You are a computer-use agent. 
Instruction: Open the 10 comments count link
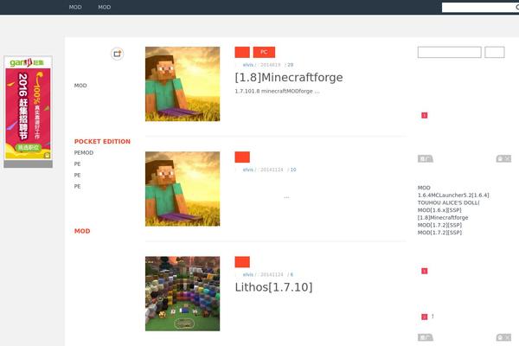[x=293, y=170]
